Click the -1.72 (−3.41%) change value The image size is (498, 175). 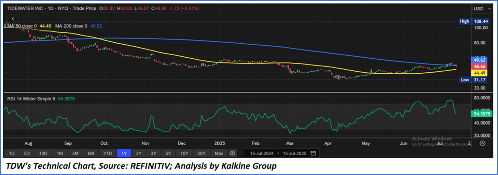(184, 8)
